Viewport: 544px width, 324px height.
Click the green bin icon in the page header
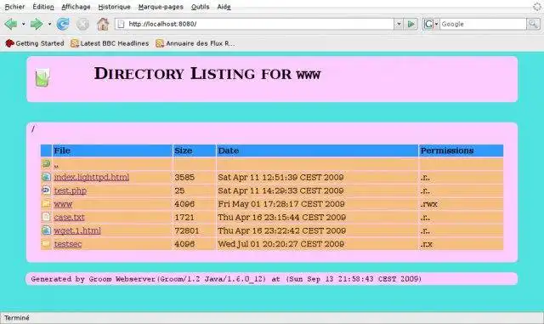(x=42, y=77)
